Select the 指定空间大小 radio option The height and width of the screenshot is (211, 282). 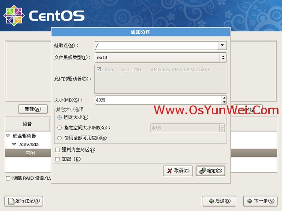[59, 128]
